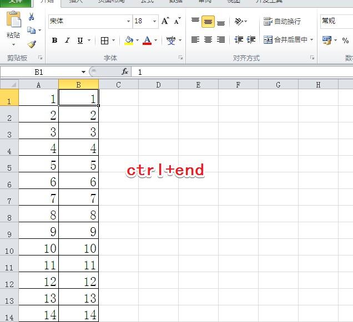Screen dimensions: 353x322
Task: Select row 14 header
Action: click(x=9, y=314)
